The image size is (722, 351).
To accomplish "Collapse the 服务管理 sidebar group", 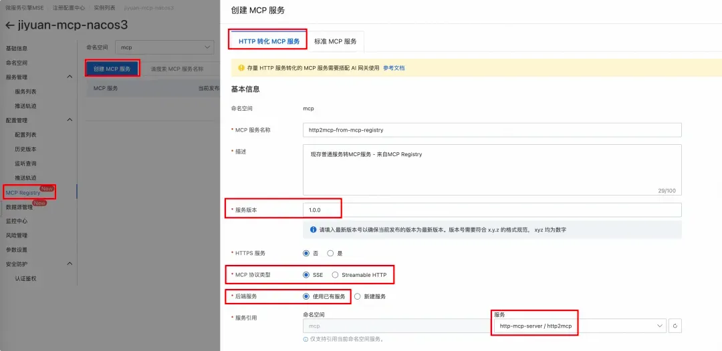I will point(70,77).
